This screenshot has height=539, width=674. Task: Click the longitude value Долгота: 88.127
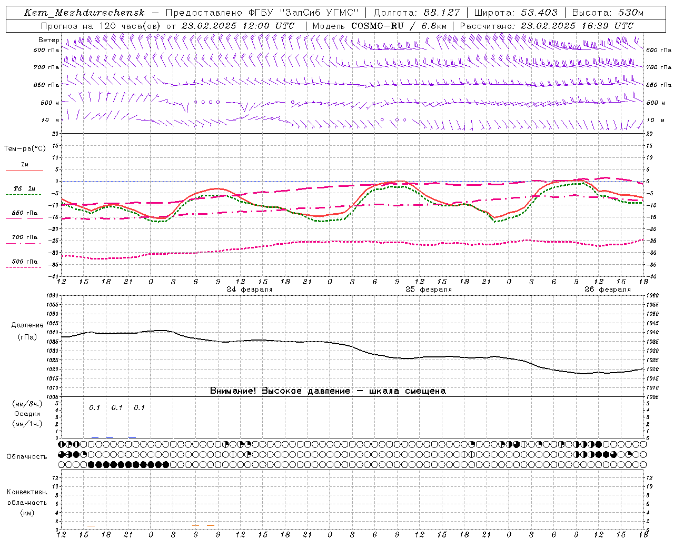(417, 13)
